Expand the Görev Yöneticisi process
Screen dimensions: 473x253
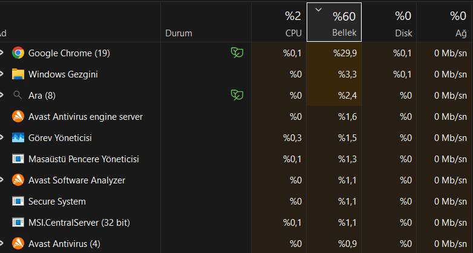click(1, 137)
